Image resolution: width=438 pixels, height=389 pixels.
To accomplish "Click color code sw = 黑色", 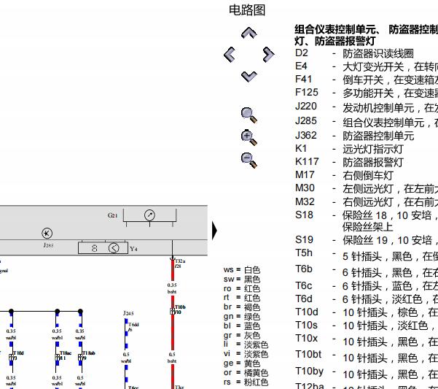I will 242,279.
